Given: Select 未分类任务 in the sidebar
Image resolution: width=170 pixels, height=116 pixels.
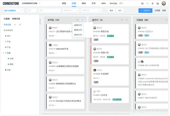Looking at the screenshot, I should pyautogui.click(x=8, y=30).
